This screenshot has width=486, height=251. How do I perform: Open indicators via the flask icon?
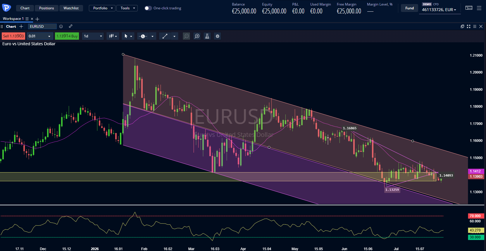tap(207, 36)
